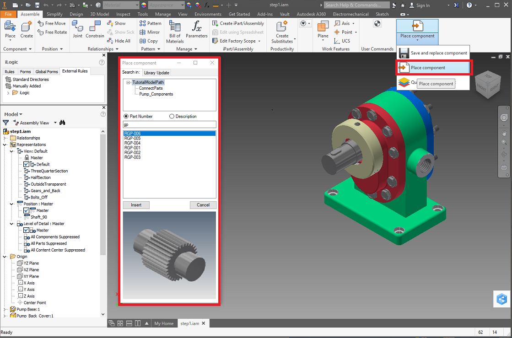Expand the Component panel dropdown
Image resolution: width=512 pixels, height=338 pixels.
(18, 49)
